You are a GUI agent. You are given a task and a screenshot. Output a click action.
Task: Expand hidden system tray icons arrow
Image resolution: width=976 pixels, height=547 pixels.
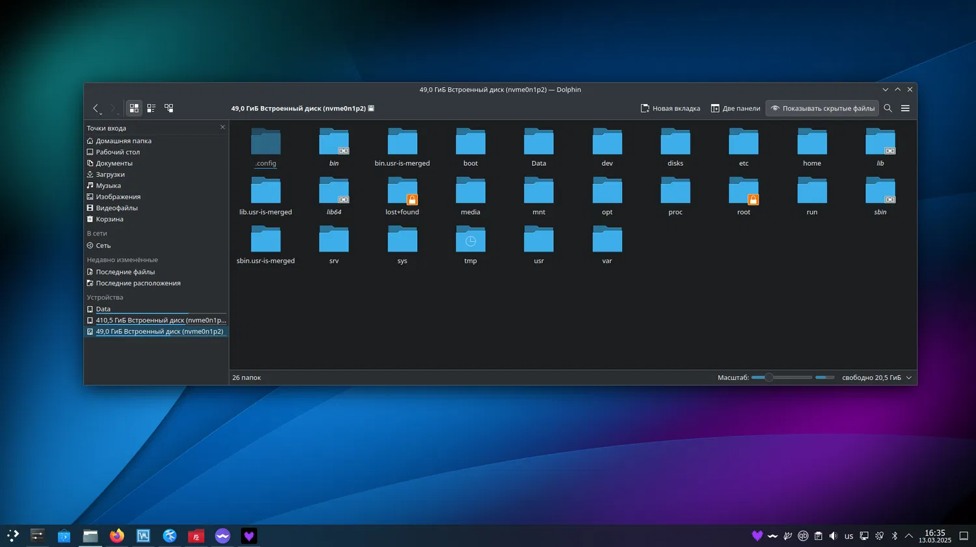(x=909, y=536)
